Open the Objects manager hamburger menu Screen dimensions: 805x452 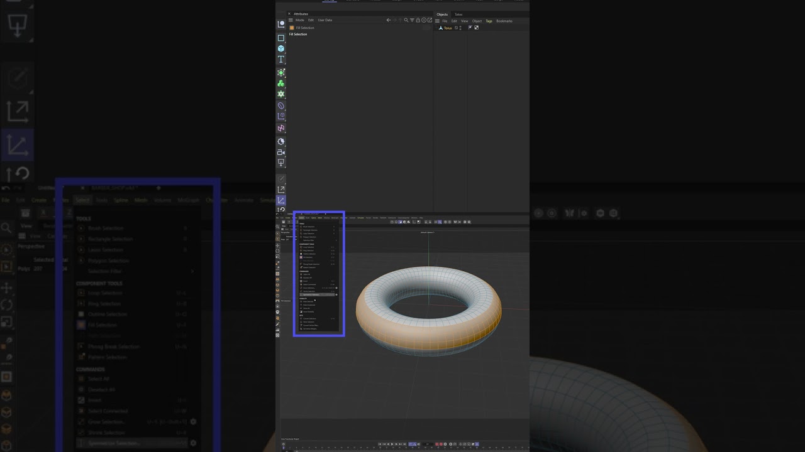click(437, 21)
